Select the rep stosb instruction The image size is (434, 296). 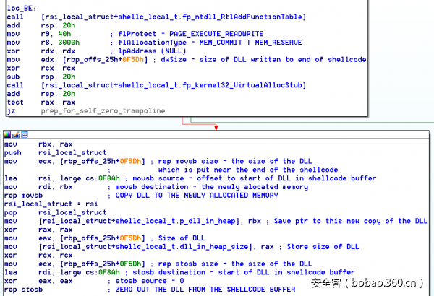(x=23, y=290)
